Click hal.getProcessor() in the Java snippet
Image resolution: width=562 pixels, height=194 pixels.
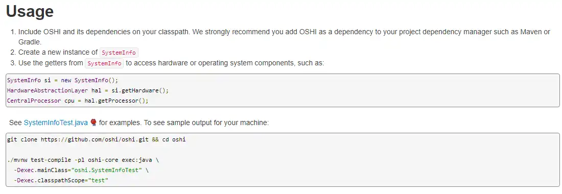tap(115, 101)
